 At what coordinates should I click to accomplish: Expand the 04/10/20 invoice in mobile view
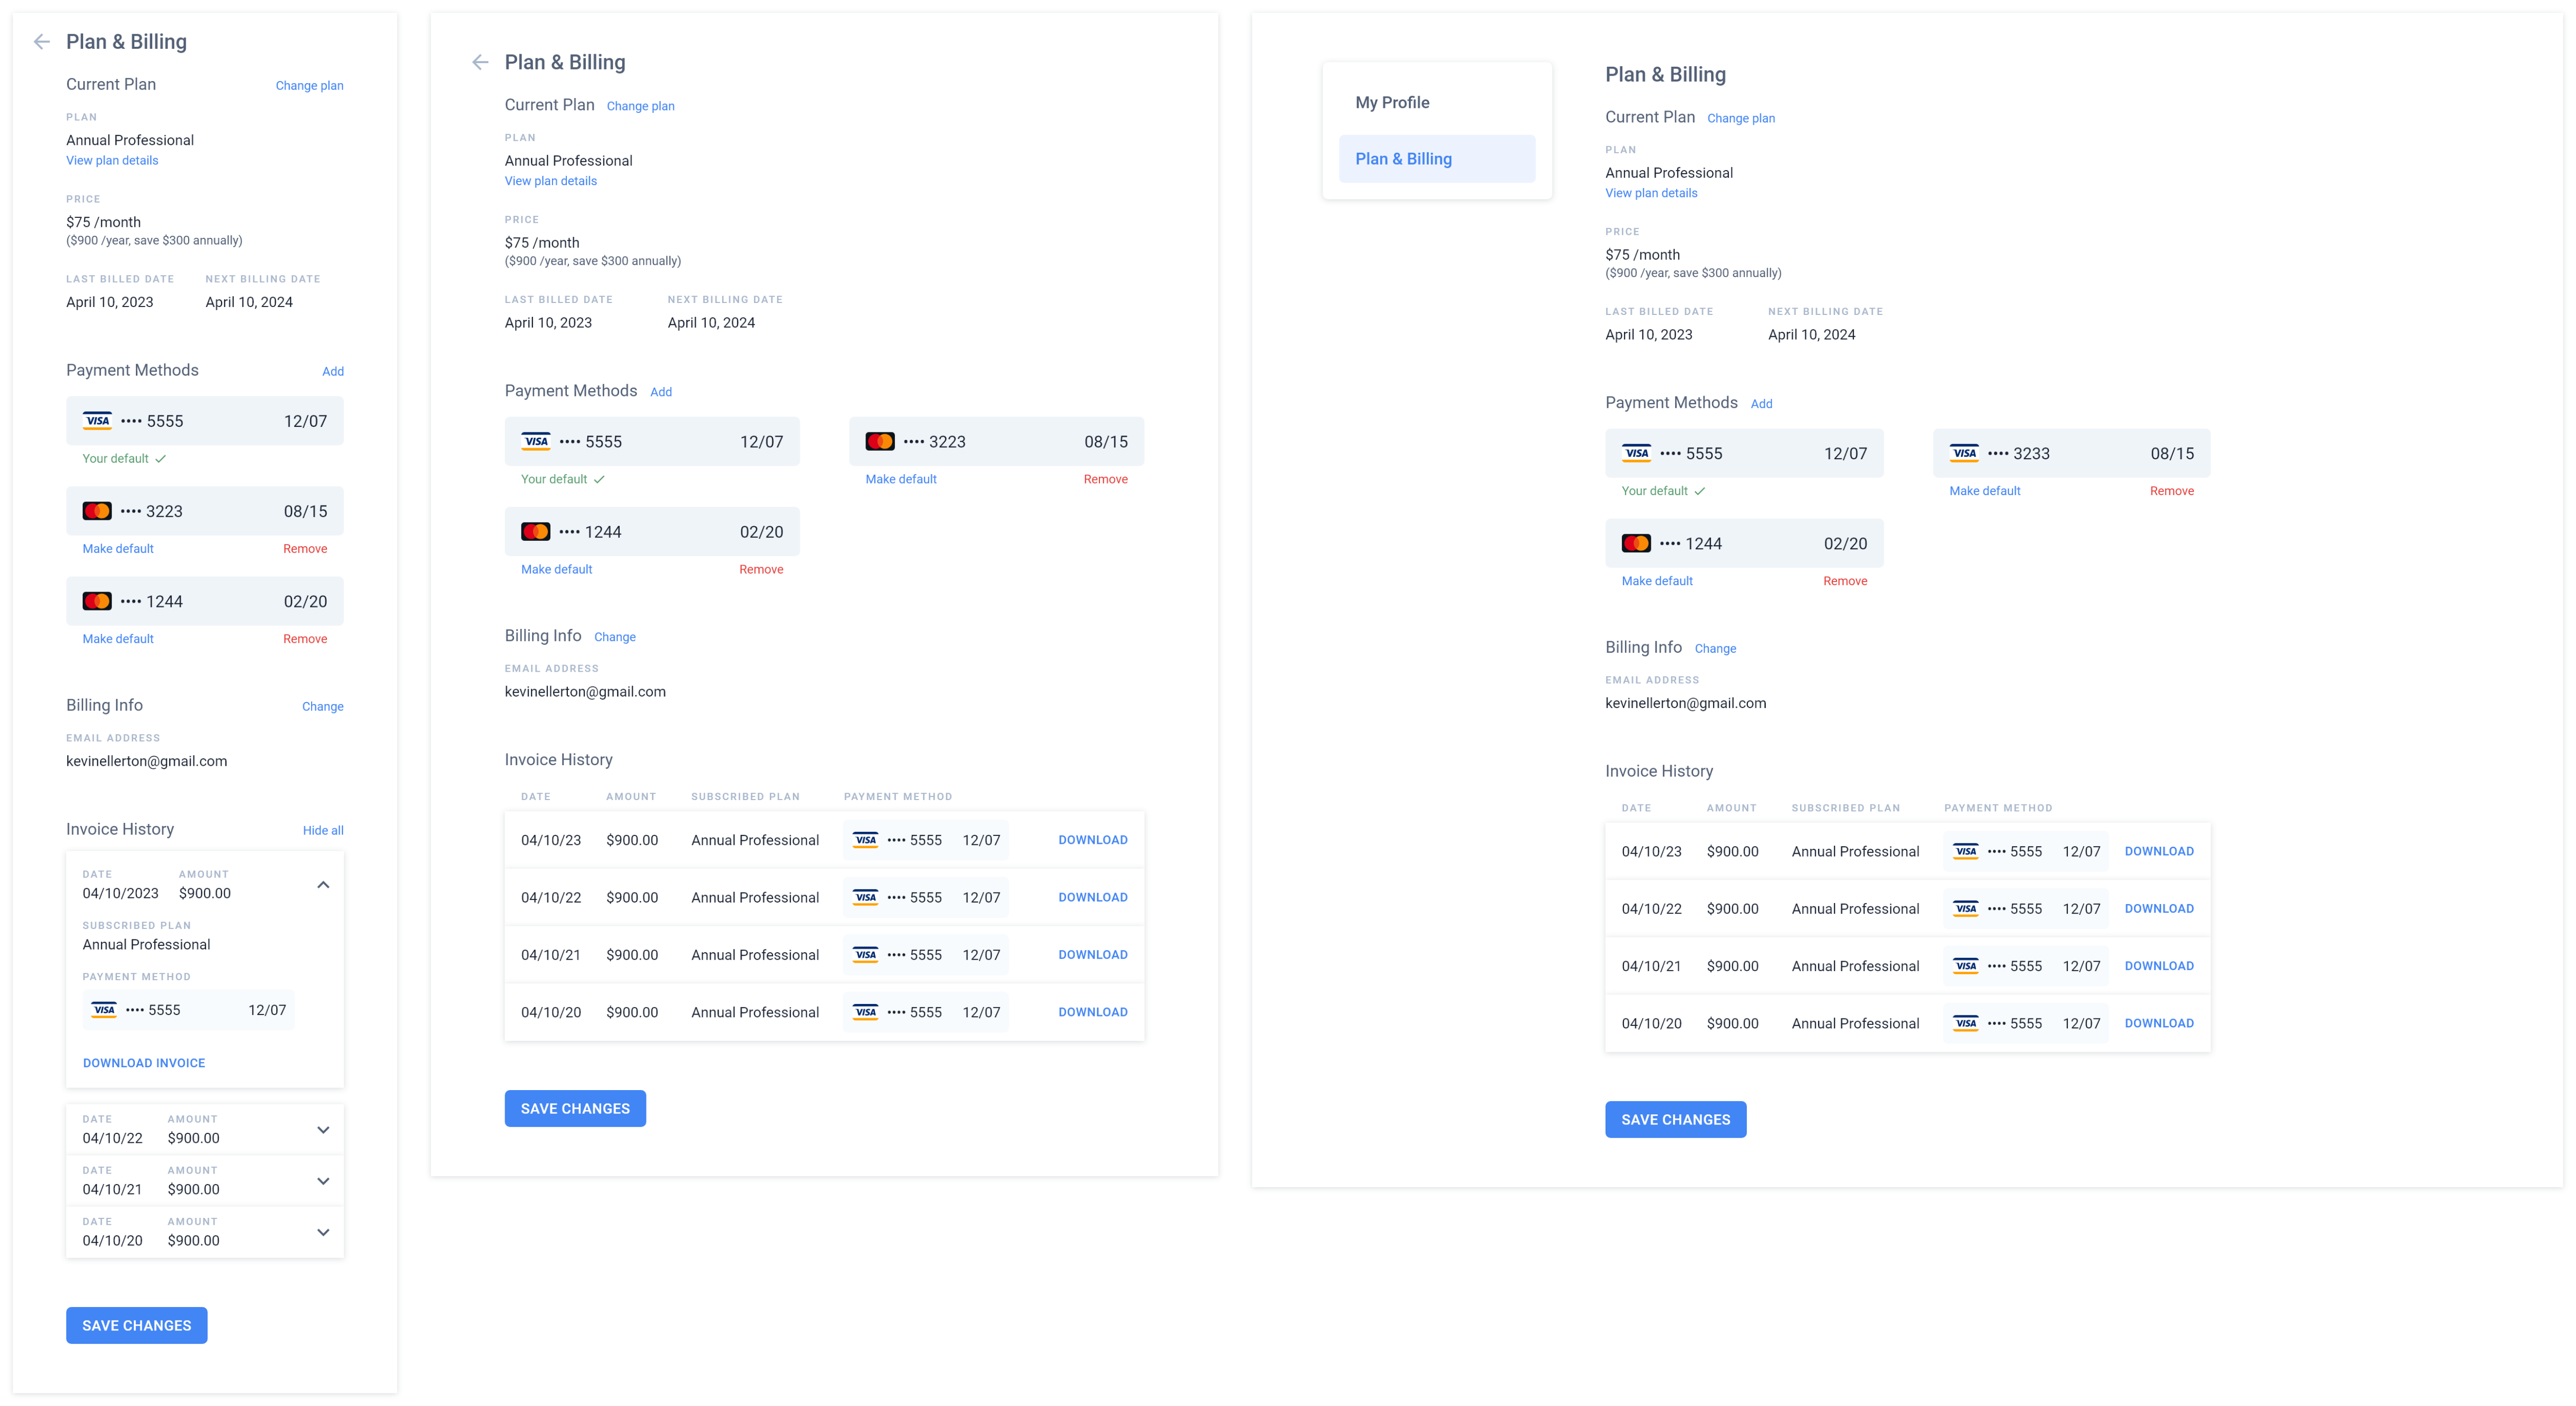point(323,1232)
